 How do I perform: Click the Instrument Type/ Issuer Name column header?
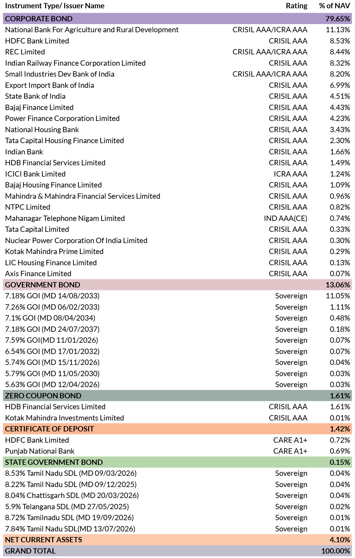[55, 6]
